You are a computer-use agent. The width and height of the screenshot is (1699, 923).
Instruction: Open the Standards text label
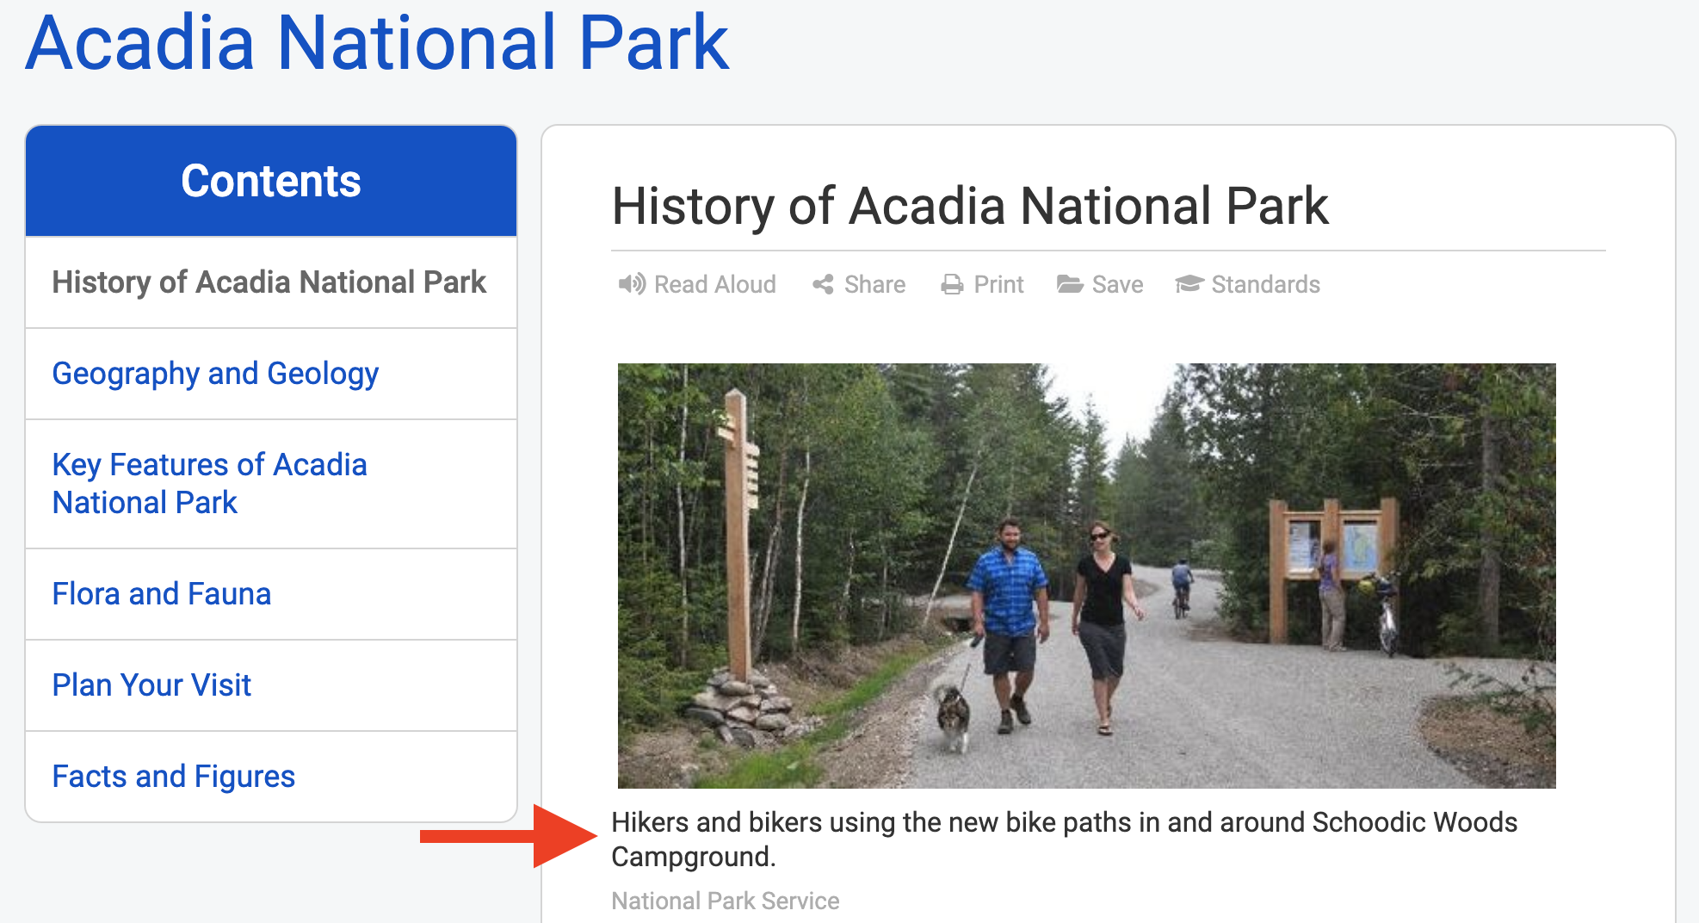coord(1265,284)
